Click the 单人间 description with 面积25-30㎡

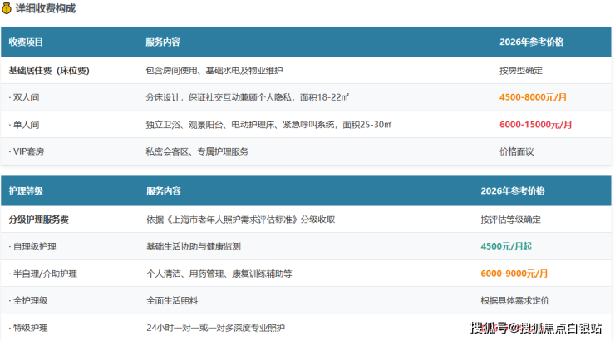tap(268, 125)
